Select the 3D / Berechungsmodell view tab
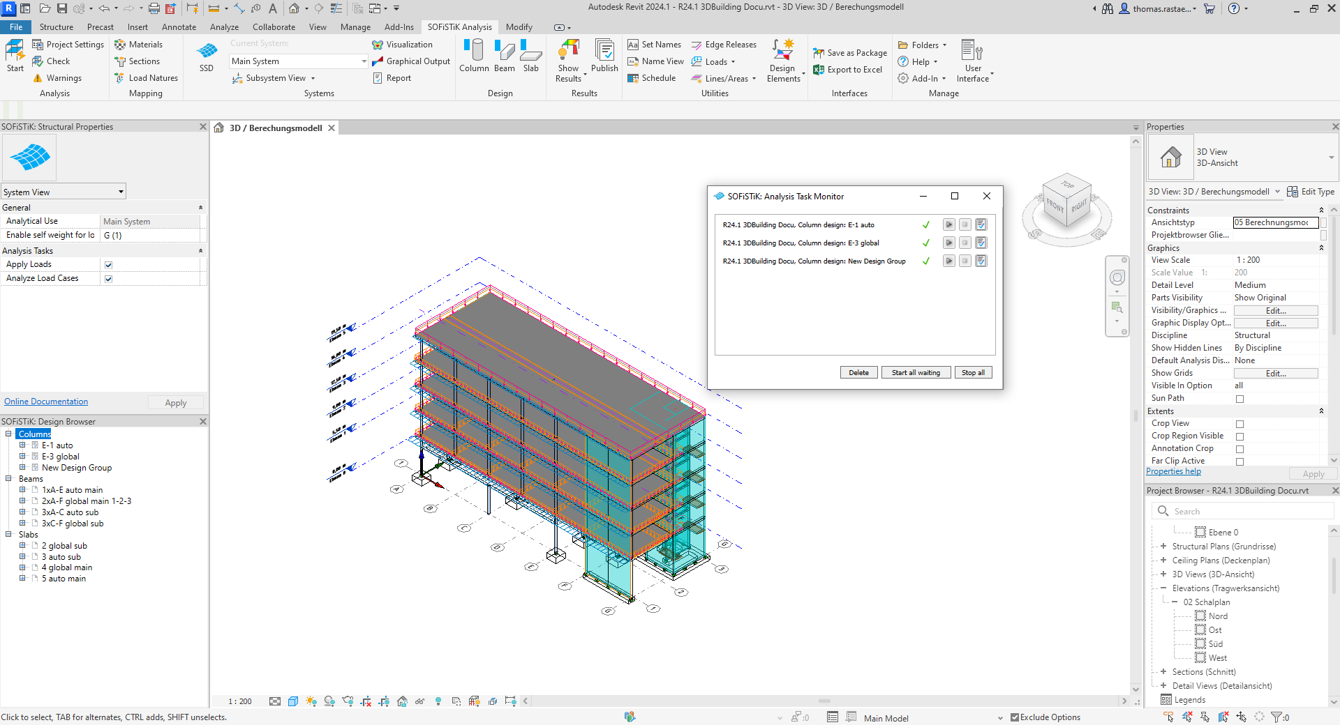The image size is (1340, 725). (x=275, y=128)
